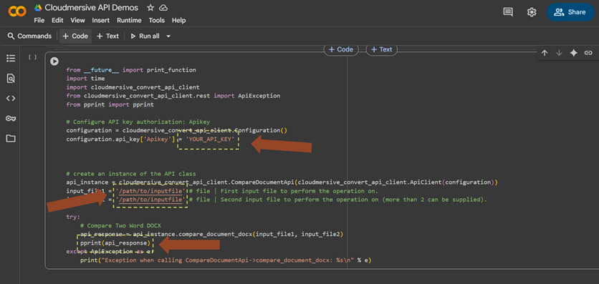The height and width of the screenshot is (284, 599).
Task: Click the cloud save status icon
Action: click(163, 8)
